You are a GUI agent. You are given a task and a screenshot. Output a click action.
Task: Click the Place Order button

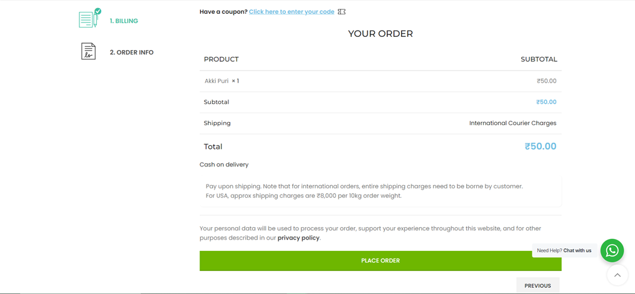[380, 261]
